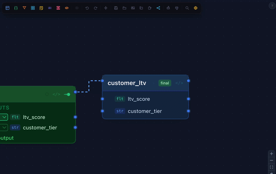Viewport: 276px width, 174px height.
Task: Click the customer_ltv node title
Action: point(127,83)
